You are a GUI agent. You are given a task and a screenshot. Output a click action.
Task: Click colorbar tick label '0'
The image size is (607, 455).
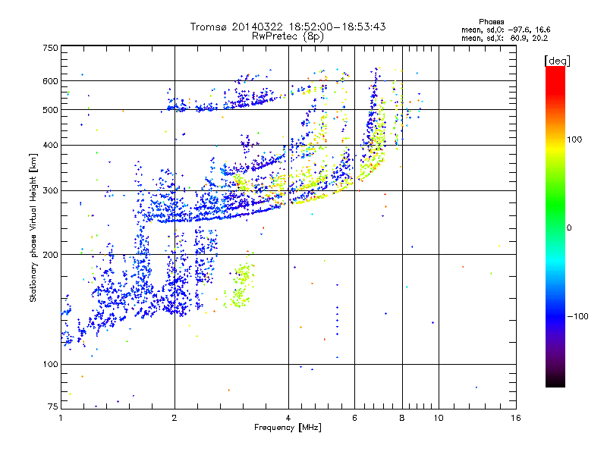568,228
